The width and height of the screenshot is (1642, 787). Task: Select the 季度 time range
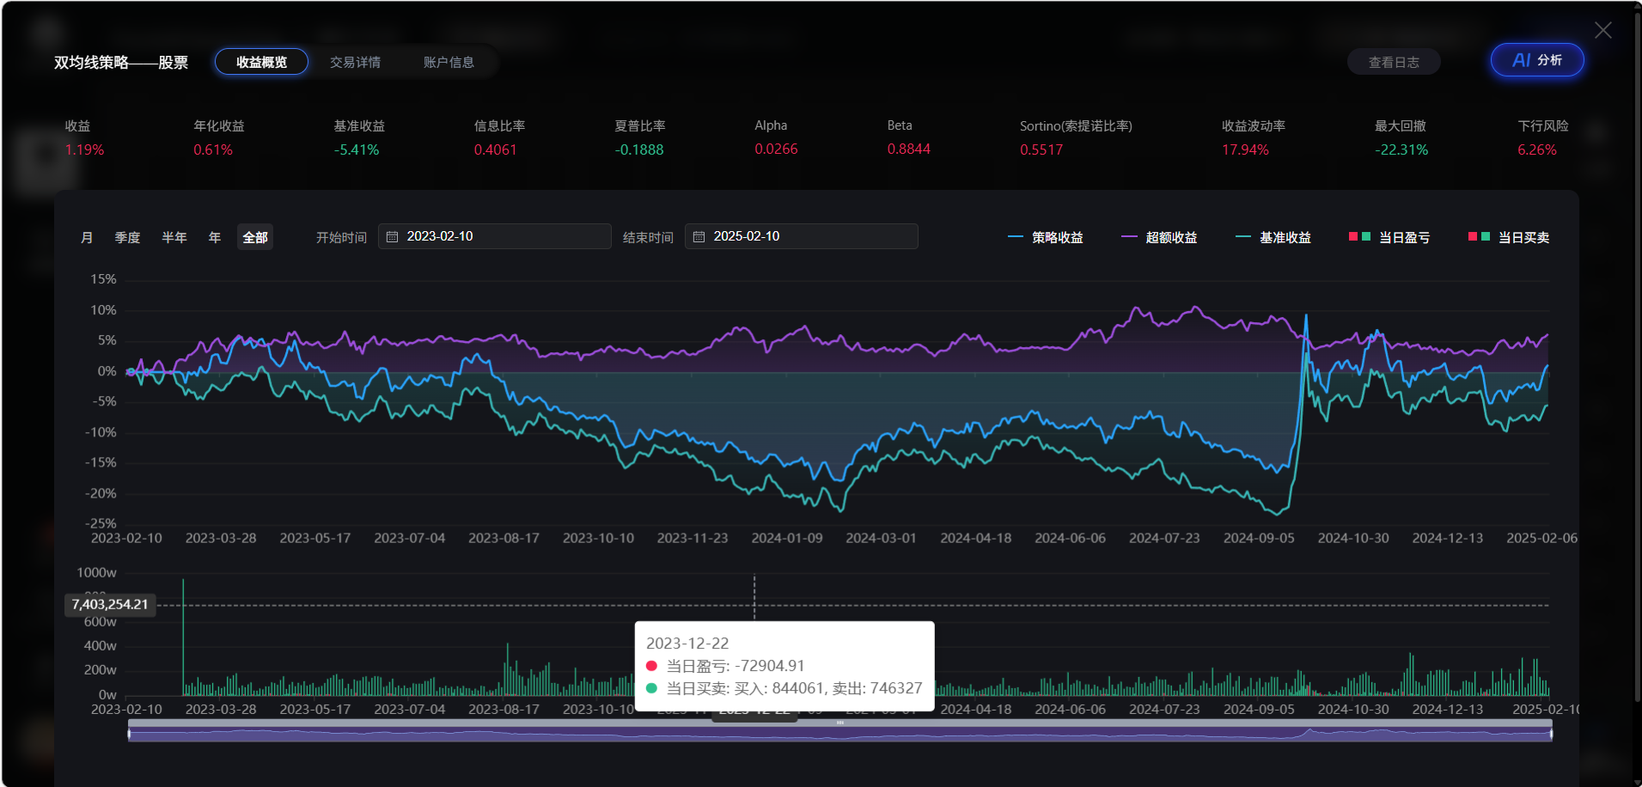click(127, 237)
